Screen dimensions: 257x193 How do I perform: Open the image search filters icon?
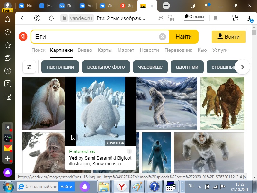click(29, 67)
